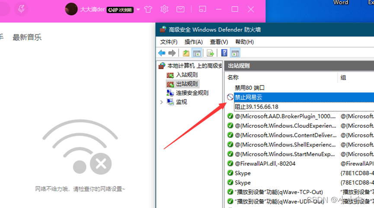This screenshot has height=208, width=374.
Task: Click block icon of 禁止网易云 rule
Action: 230,97
